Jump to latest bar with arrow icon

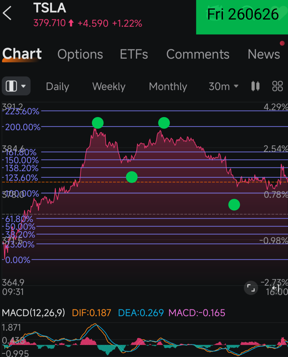coord(276,288)
